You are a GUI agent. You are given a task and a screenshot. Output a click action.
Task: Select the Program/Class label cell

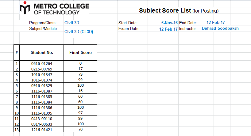pyautogui.click(x=43, y=23)
